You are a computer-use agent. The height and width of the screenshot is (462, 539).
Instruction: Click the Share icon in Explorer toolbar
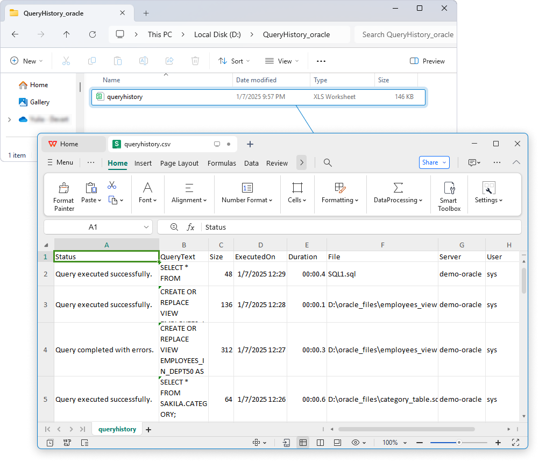pyautogui.click(x=169, y=61)
